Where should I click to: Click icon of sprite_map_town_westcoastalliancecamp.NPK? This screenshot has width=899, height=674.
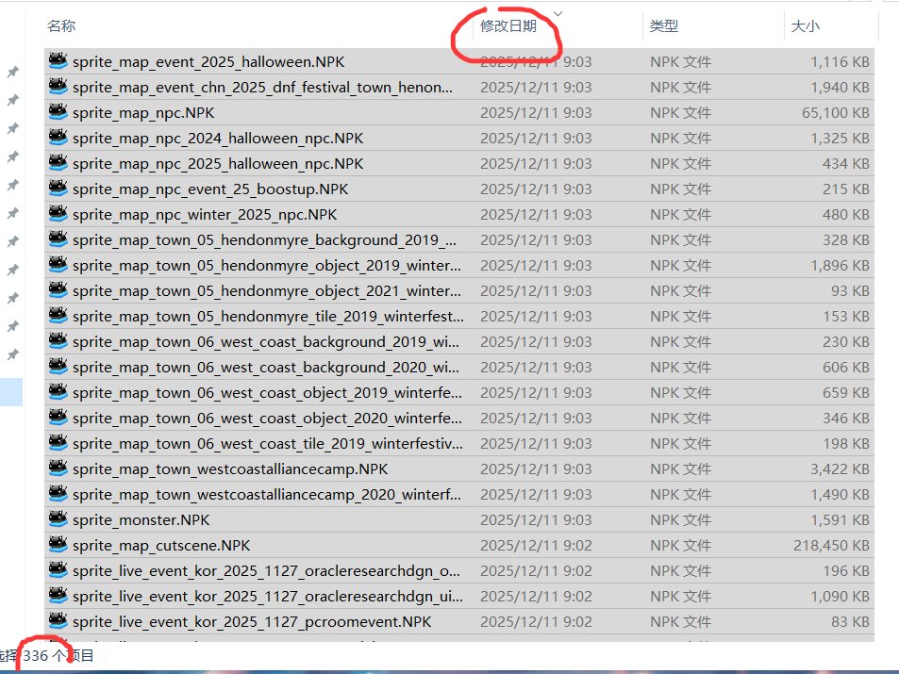(x=58, y=469)
